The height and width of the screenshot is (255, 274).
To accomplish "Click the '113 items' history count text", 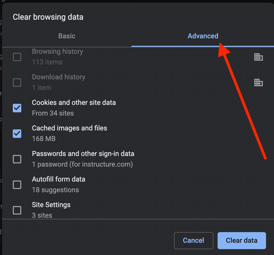I will pyautogui.click(x=47, y=62).
